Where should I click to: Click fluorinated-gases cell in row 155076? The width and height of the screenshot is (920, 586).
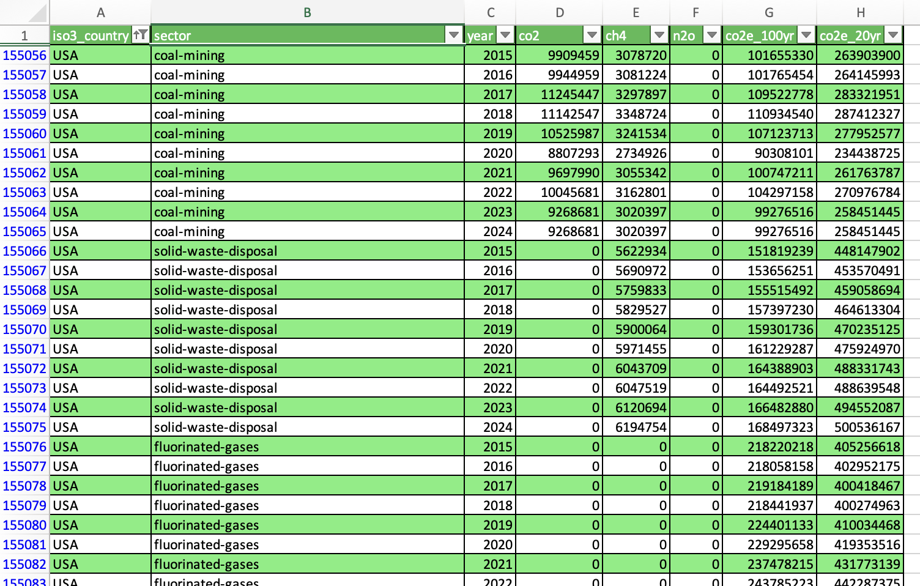tap(308, 447)
